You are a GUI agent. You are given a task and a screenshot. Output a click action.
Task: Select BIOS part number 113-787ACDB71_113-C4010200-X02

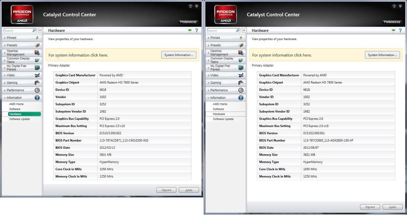pos(124,140)
